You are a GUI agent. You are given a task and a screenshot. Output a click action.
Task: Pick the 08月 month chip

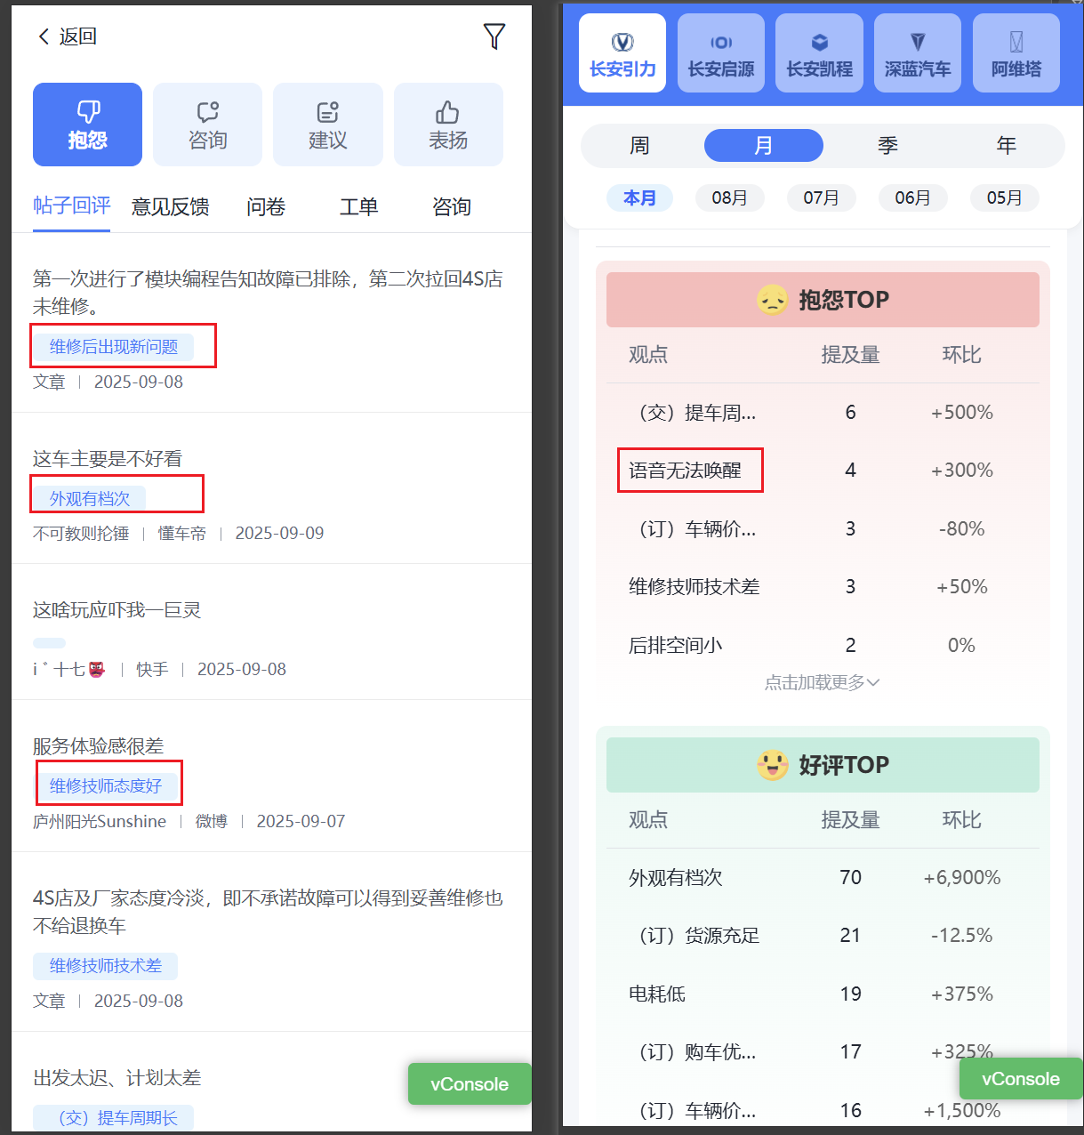[729, 197]
